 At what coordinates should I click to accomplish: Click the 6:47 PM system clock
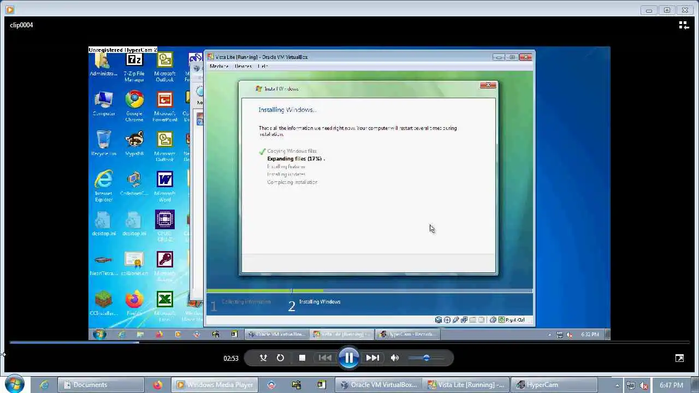(671, 385)
